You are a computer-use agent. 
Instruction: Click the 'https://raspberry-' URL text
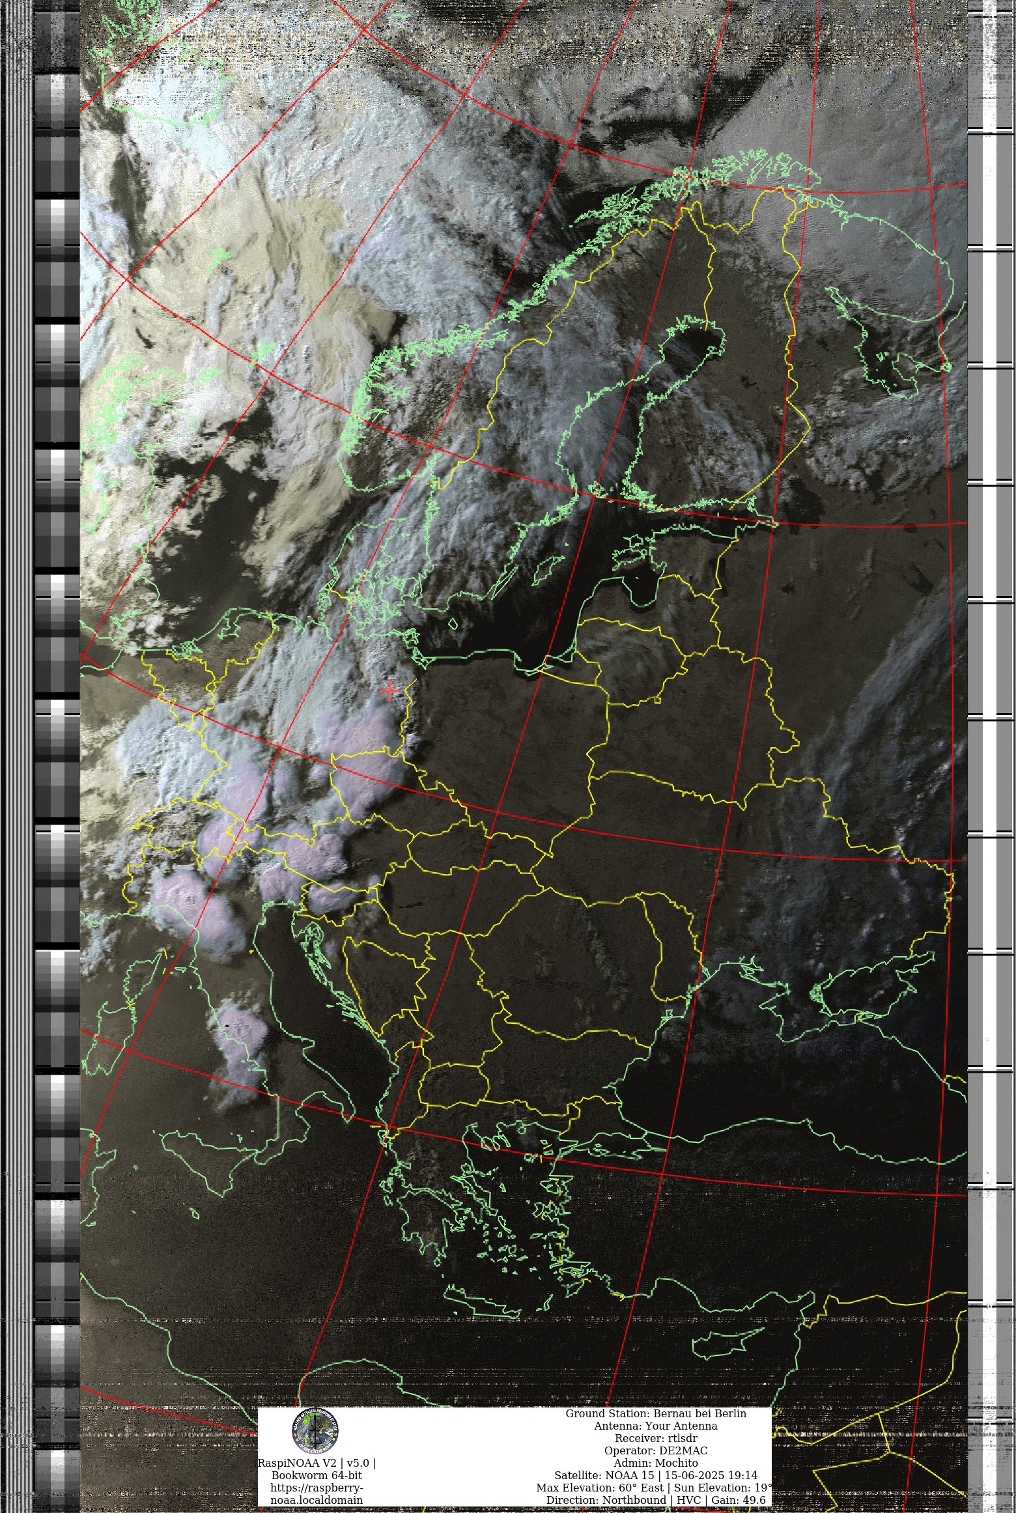click(317, 1488)
